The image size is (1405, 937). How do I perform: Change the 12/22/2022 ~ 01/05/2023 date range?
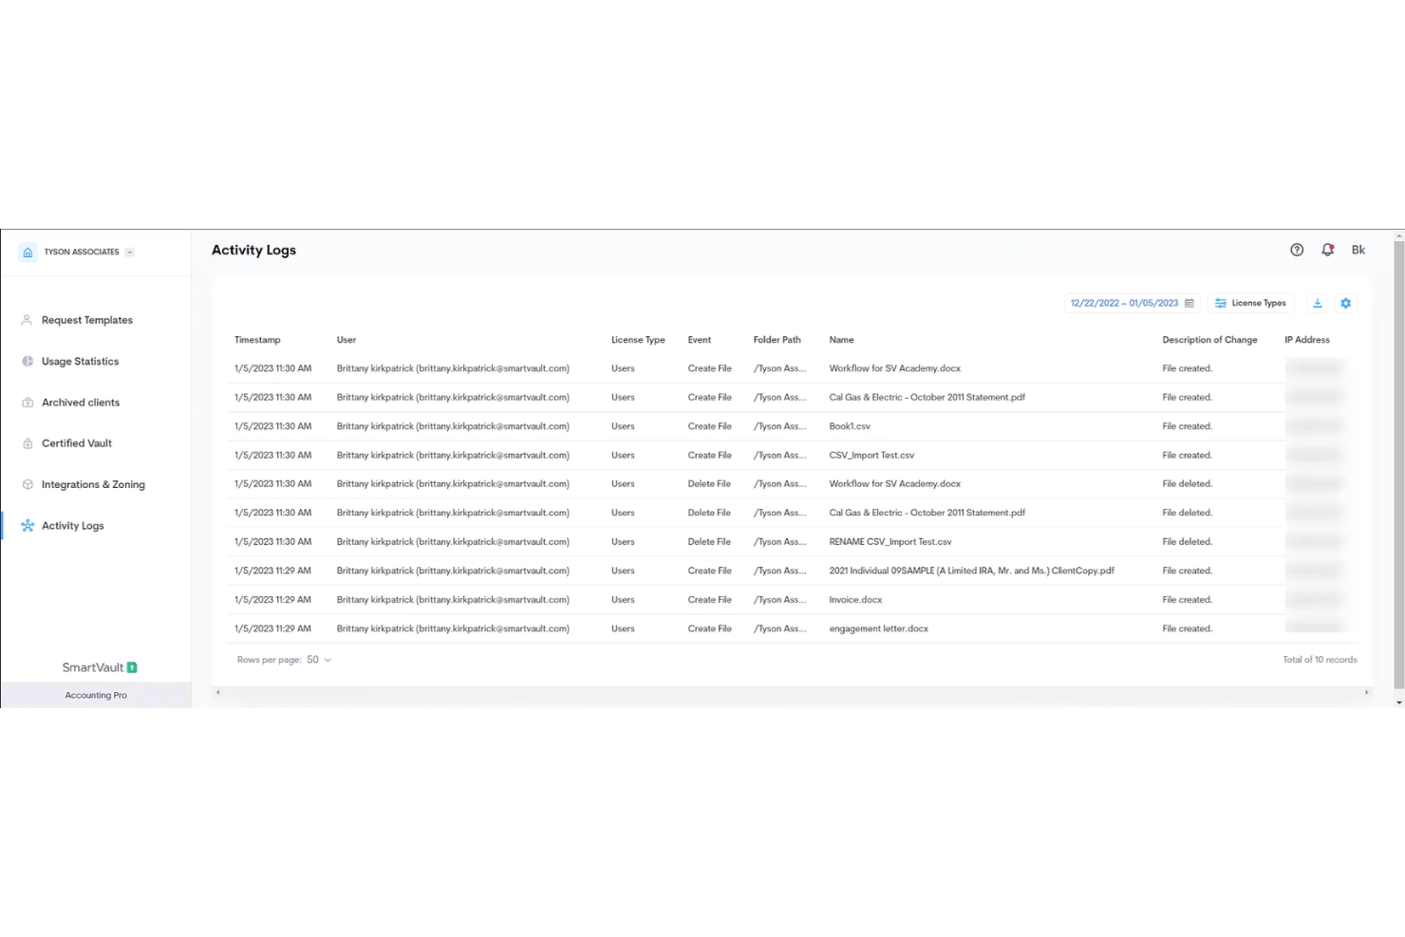click(x=1125, y=303)
